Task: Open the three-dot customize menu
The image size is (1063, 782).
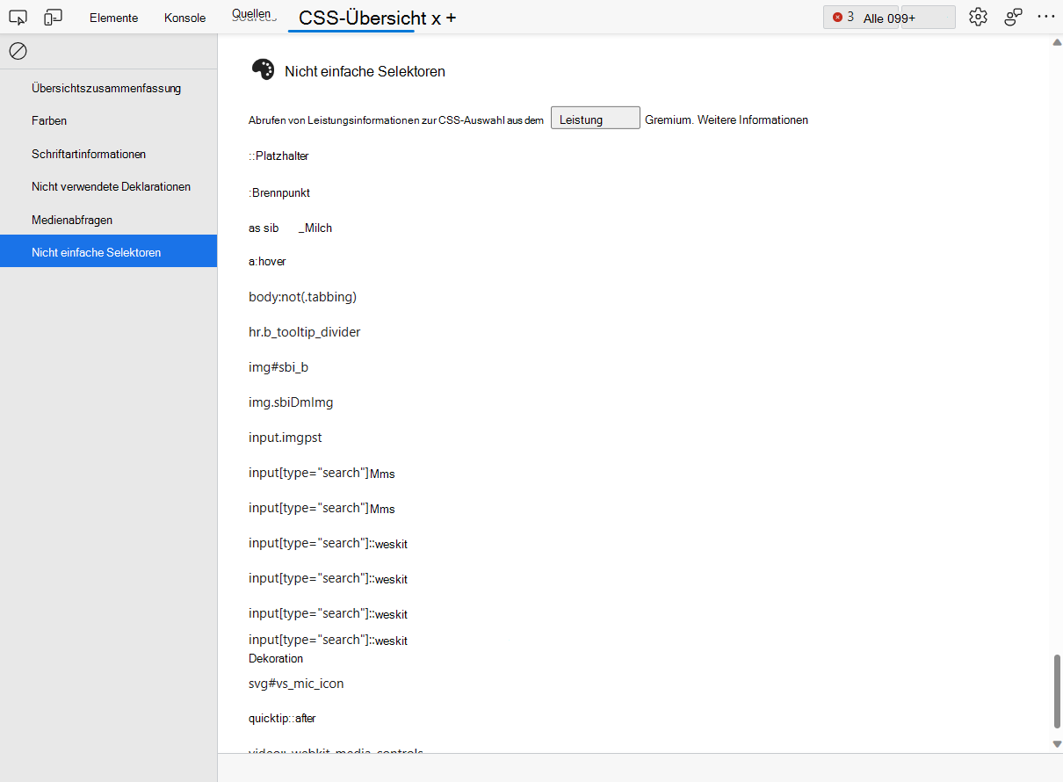Action: click(x=1045, y=16)
